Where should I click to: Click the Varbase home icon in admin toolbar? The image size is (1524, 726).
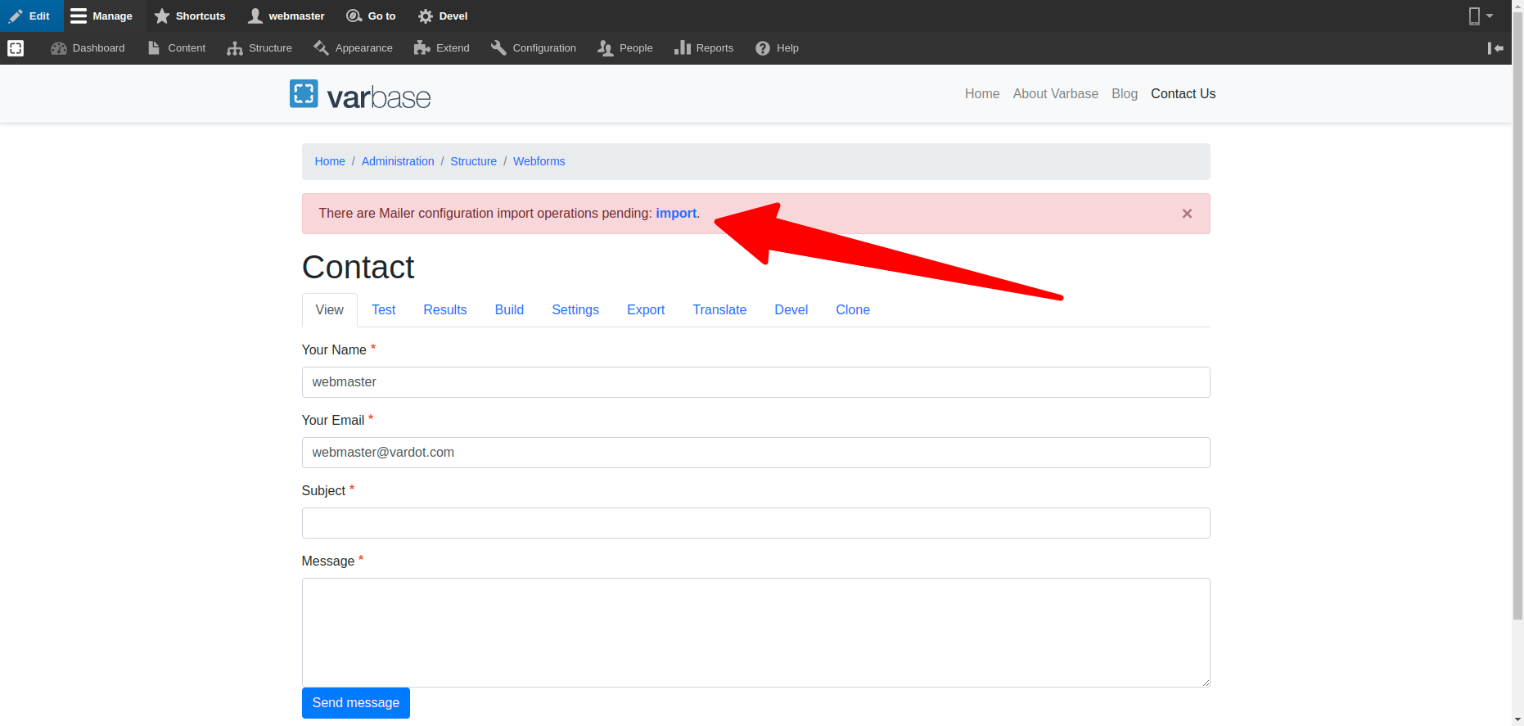tap(16, 48)
